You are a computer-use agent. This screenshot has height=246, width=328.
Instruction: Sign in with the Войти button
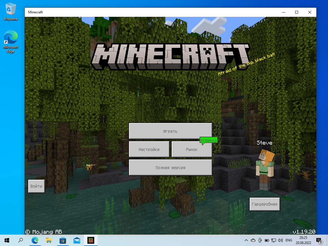[36, 186]
